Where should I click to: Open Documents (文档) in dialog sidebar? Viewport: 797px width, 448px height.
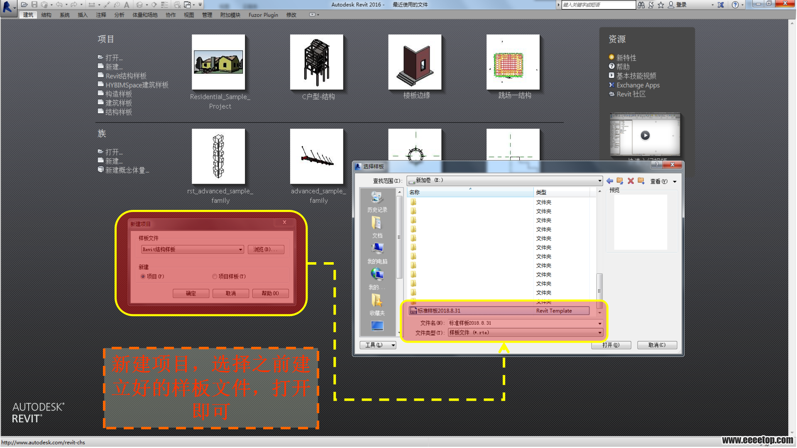pos(377,228)
